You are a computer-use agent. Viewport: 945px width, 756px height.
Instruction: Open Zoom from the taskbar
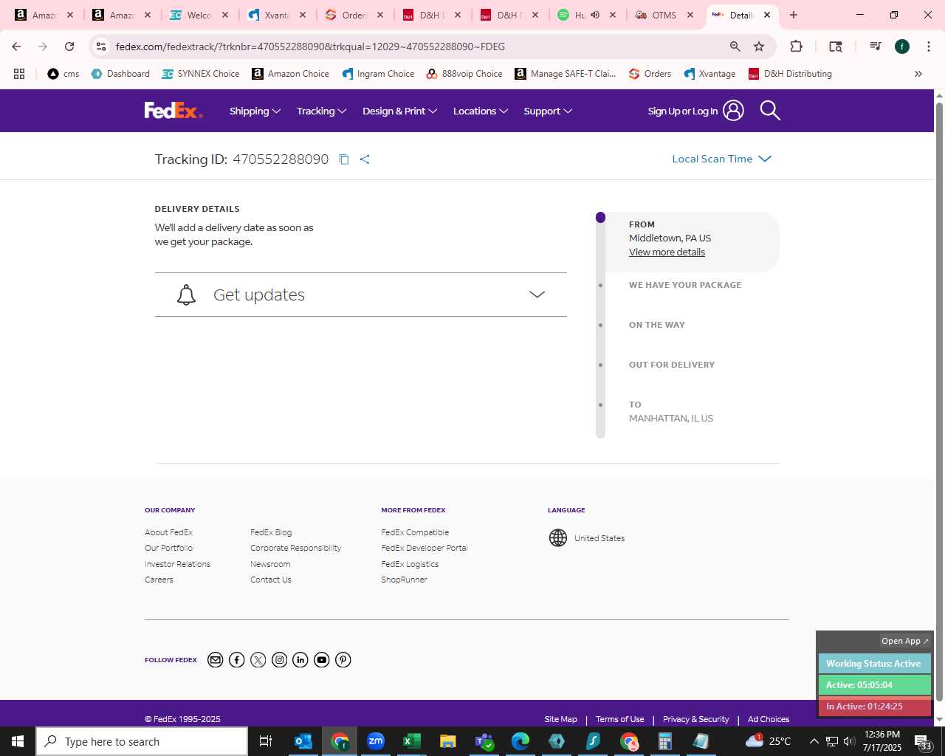pos(376,741)
